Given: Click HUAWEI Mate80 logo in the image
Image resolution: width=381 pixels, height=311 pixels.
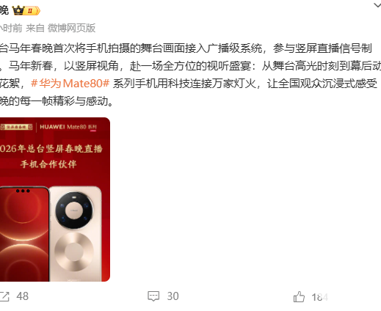Looking at the screenshot, I should tap(68, 127).
